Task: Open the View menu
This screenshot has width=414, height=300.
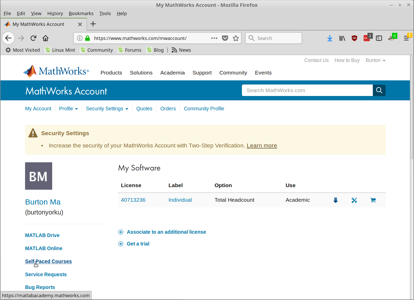Action: 36,13
